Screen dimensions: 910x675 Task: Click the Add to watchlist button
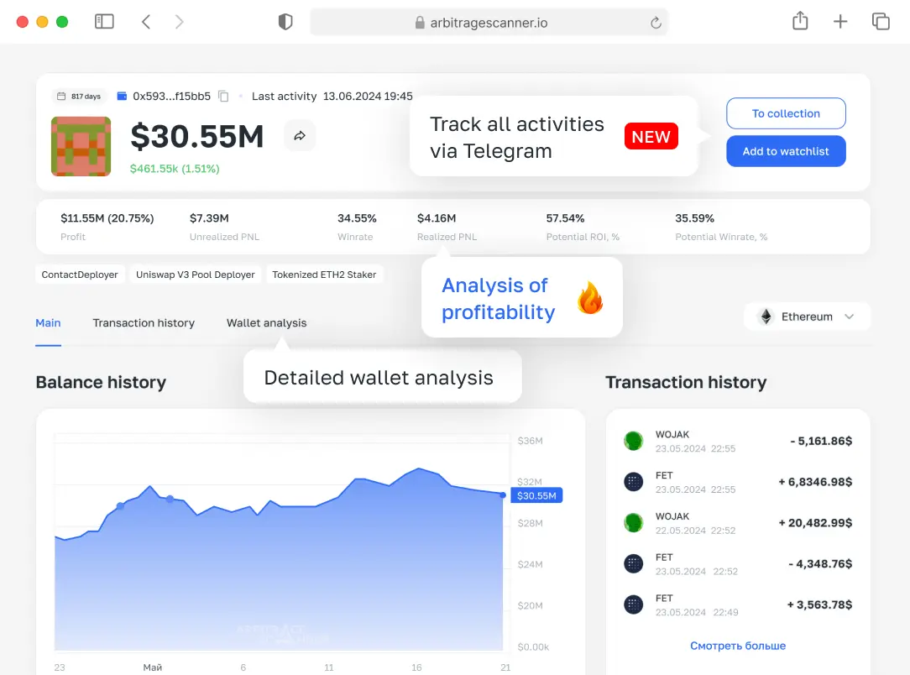pos(786,151)
